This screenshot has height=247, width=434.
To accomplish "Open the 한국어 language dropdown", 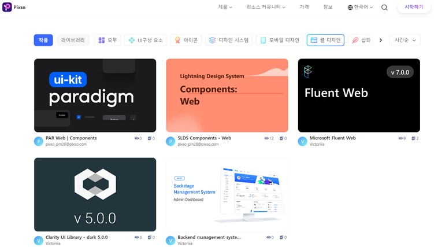I will (x=361, y=7).
